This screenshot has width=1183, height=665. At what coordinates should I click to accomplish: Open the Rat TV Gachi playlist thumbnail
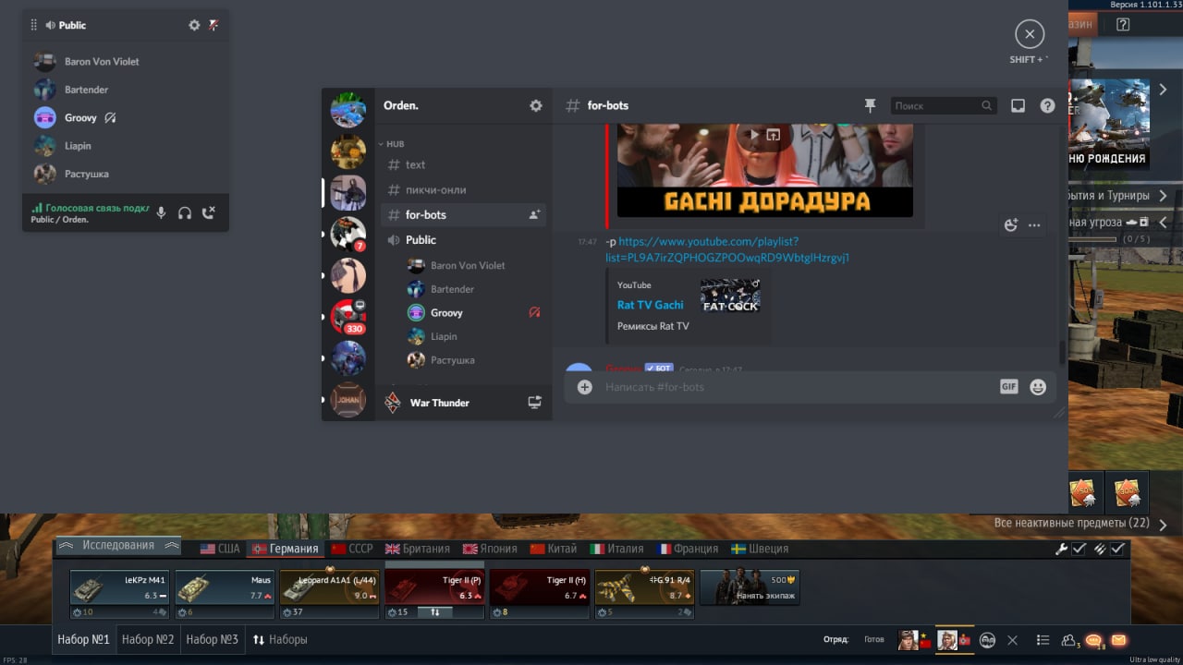pyautogui.click(x=730, y=296)
